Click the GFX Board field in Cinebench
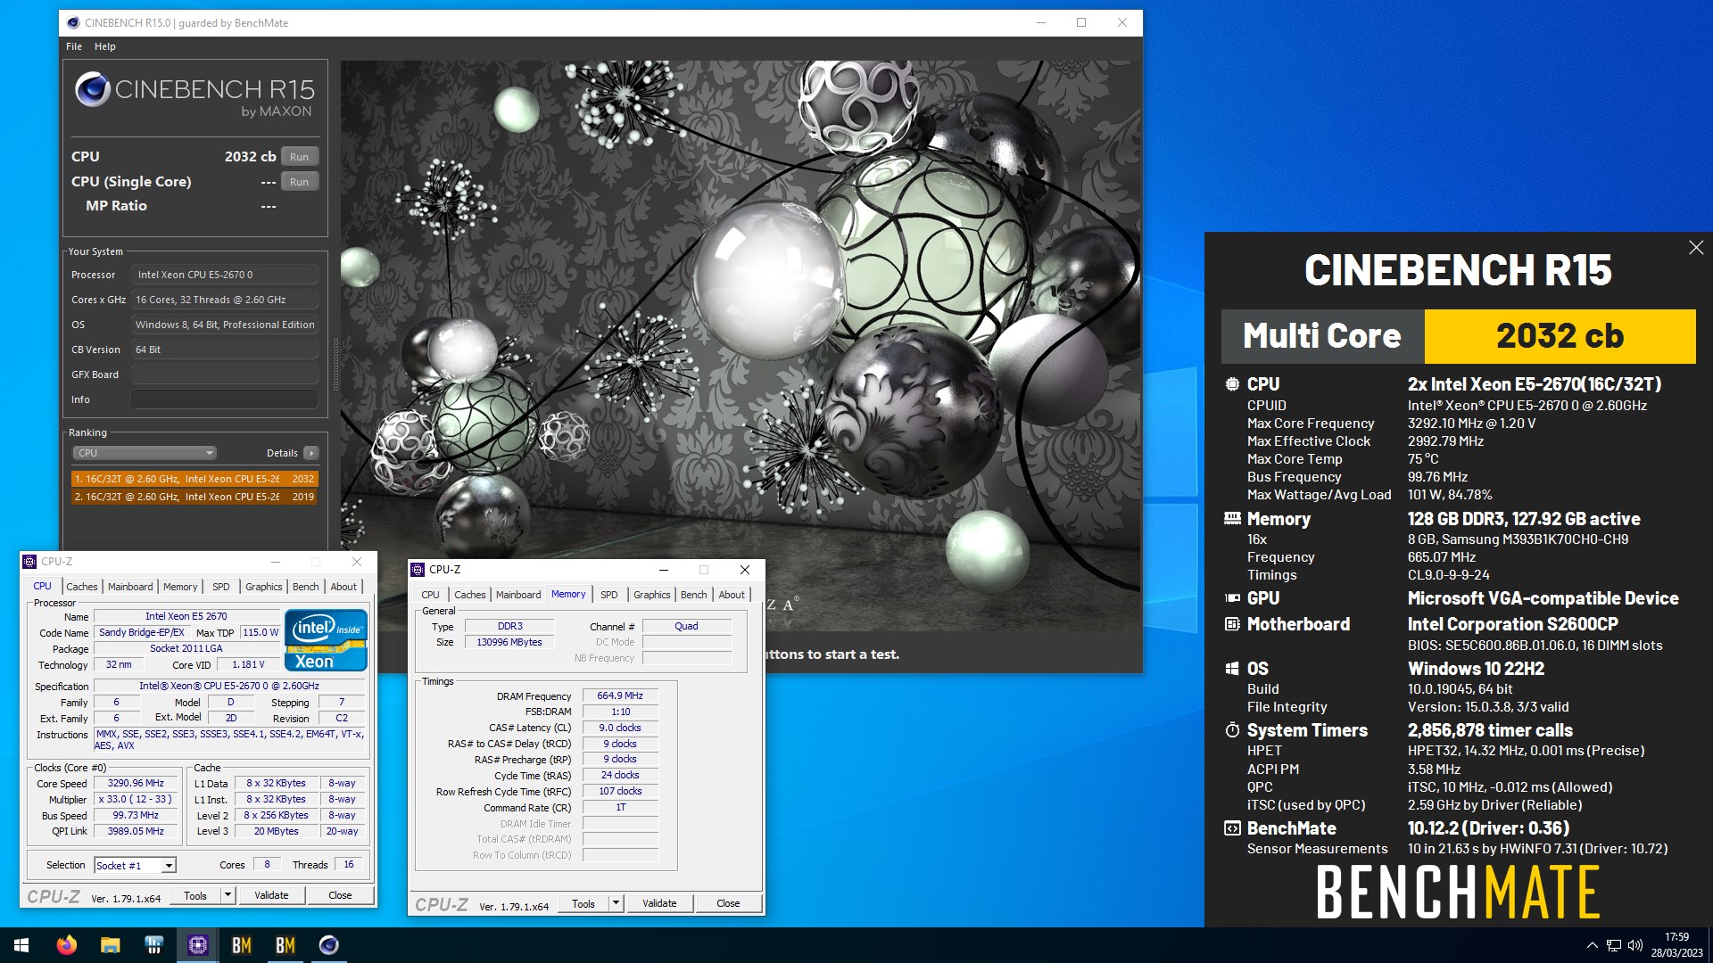Screen dimensions: 1713x963 (225, 374)
